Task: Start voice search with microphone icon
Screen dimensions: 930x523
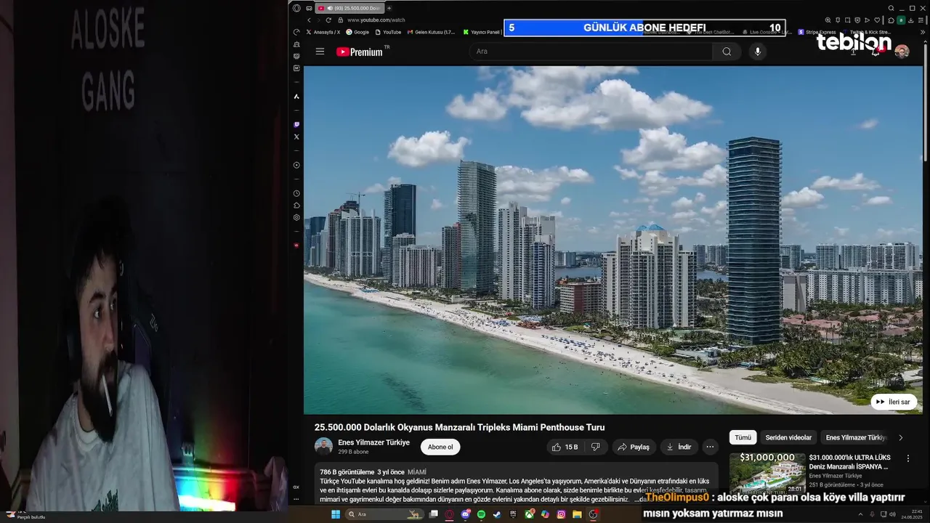Action: tap(757, 52)
